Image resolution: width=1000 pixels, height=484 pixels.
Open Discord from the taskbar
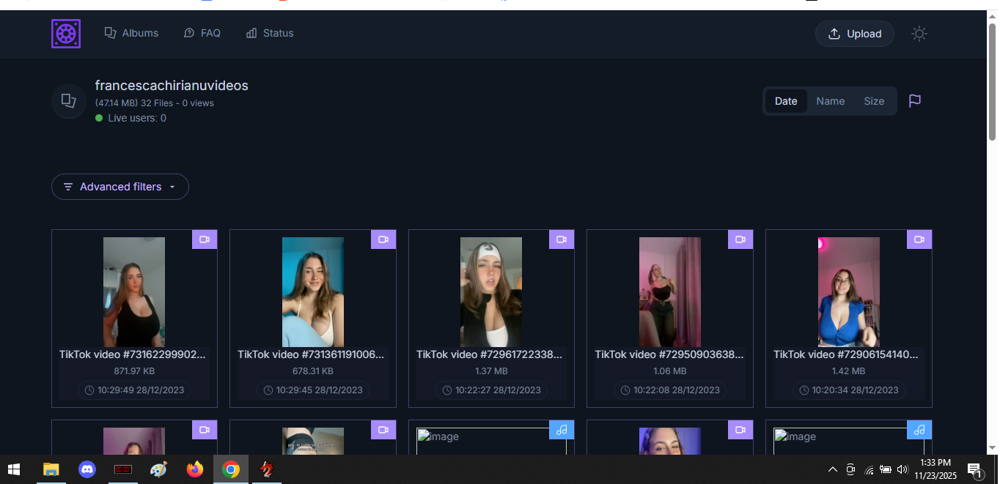click(87, 469)
